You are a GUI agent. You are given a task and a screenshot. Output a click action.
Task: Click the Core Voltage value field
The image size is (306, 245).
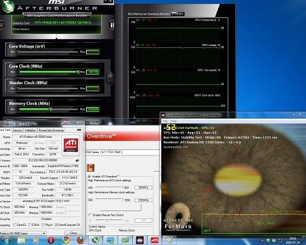coord(92,52)
